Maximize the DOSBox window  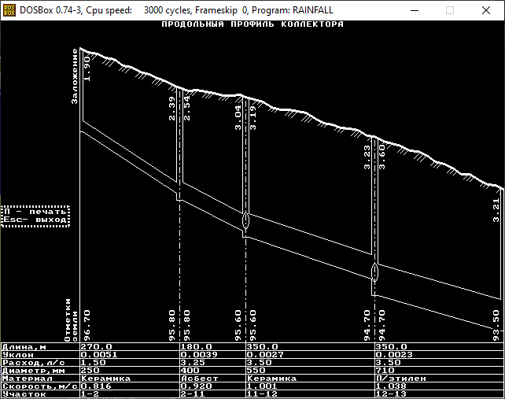tap(450, 10)
